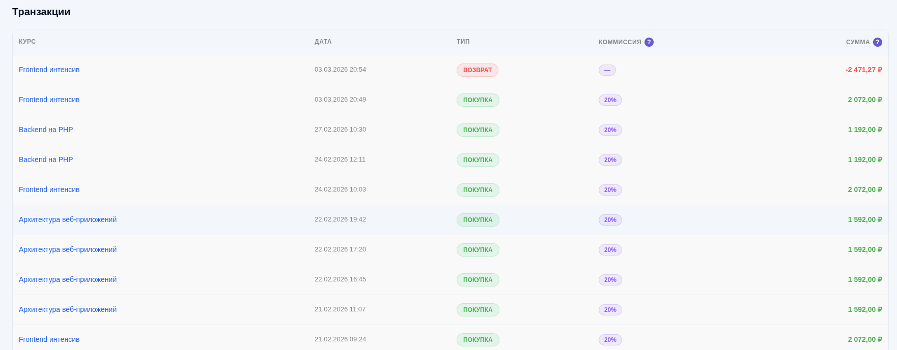Screen dimensions: 897x350
Task: Open Архитектура веб-приложений from 21.02.2026 11:07
Action: point(68,309)
